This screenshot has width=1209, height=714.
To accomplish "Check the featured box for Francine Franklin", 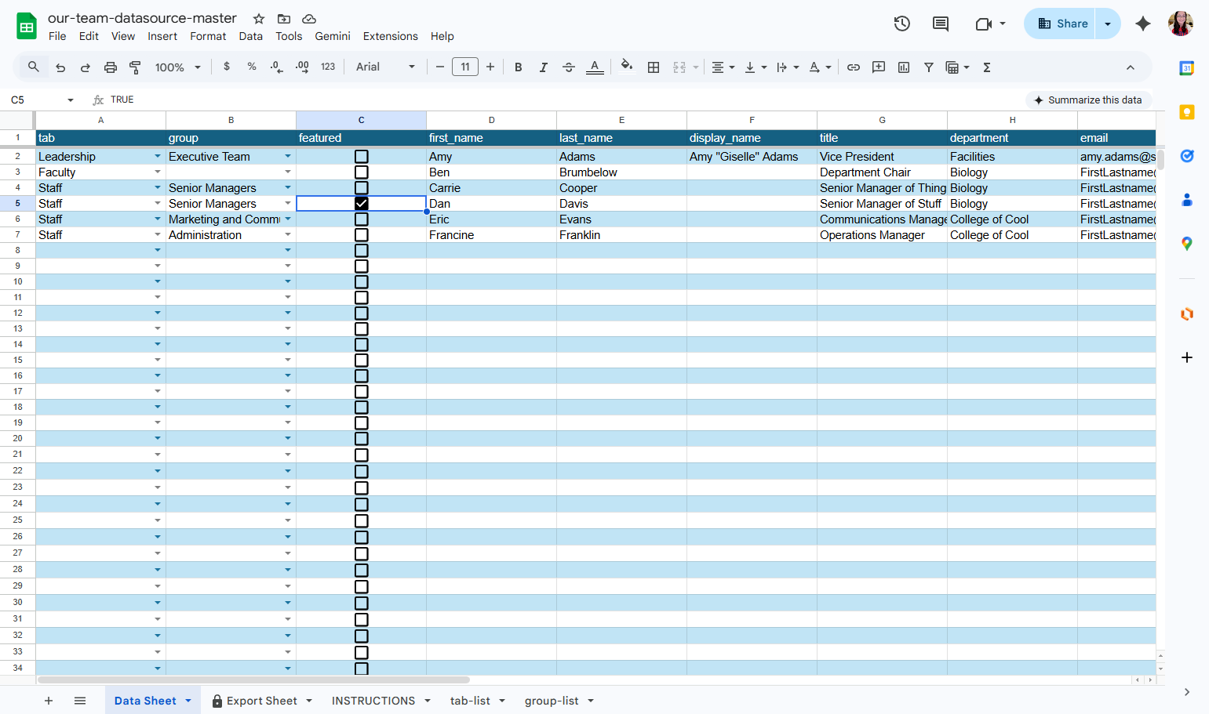I will pos(362,235).
